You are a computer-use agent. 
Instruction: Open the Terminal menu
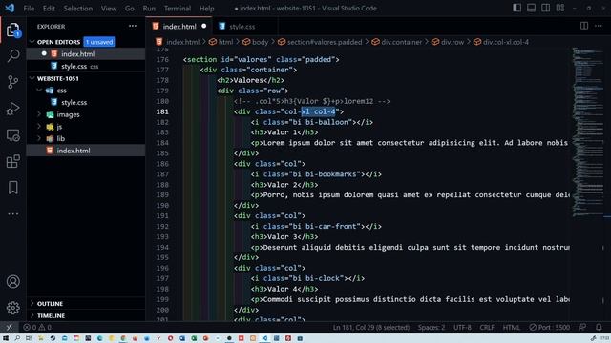(178, 9)
